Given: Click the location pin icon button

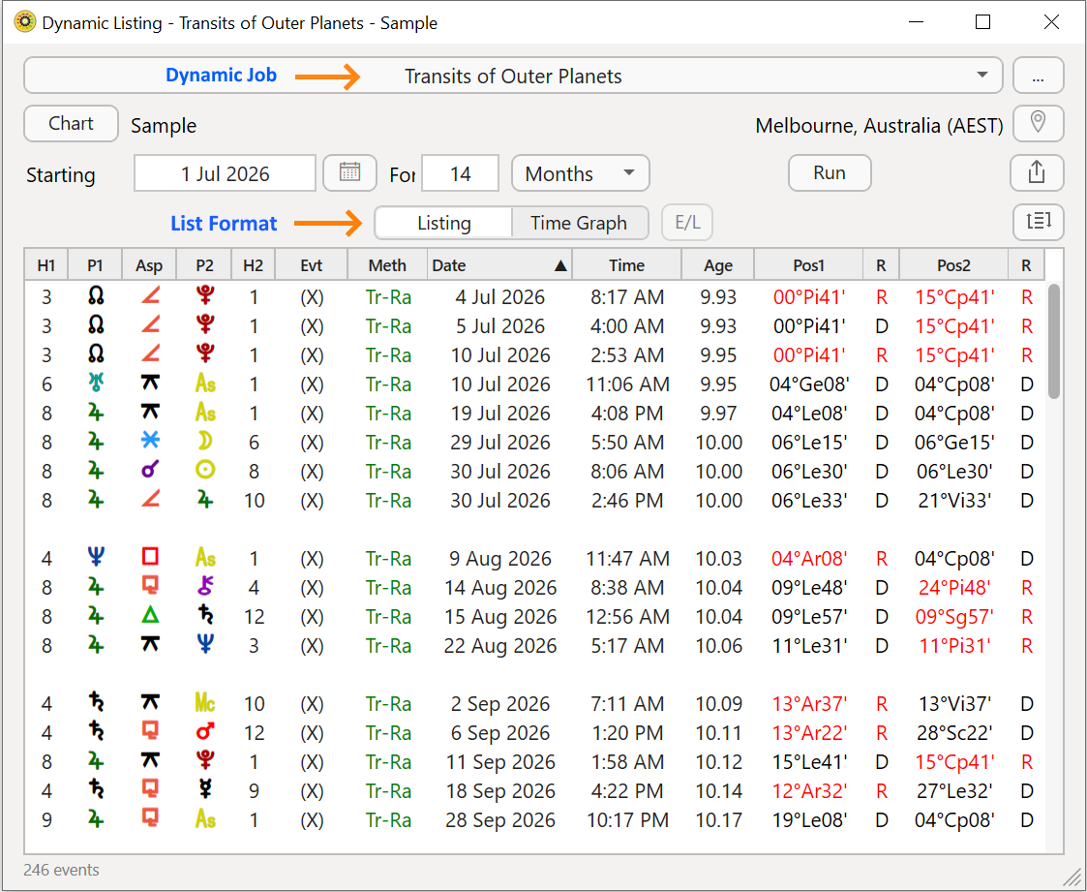Looking at the screenshot, I should click(x=1038, y=123).
